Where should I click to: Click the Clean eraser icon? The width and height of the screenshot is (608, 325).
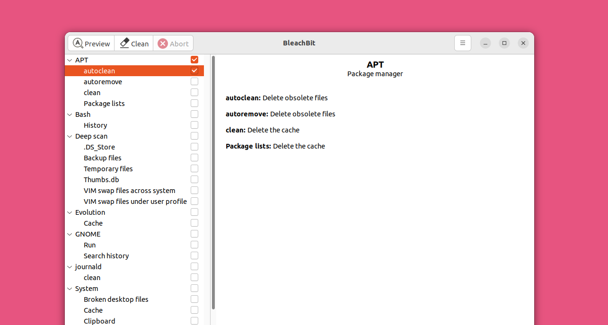[124, 43]
